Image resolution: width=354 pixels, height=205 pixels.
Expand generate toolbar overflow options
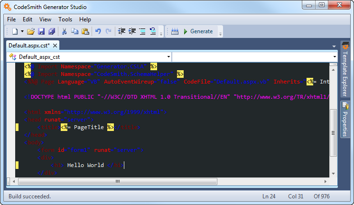[220, 34]
